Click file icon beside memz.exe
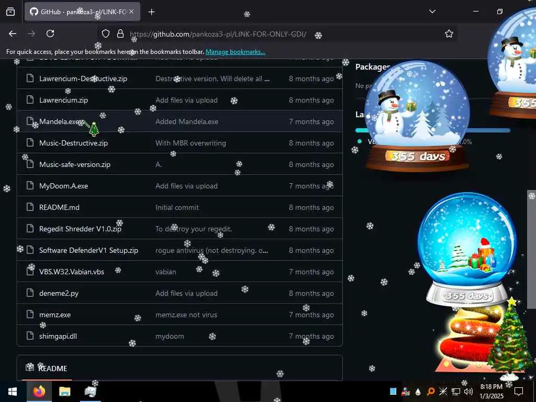Screen dimensions: 536x402 point(30,315)
